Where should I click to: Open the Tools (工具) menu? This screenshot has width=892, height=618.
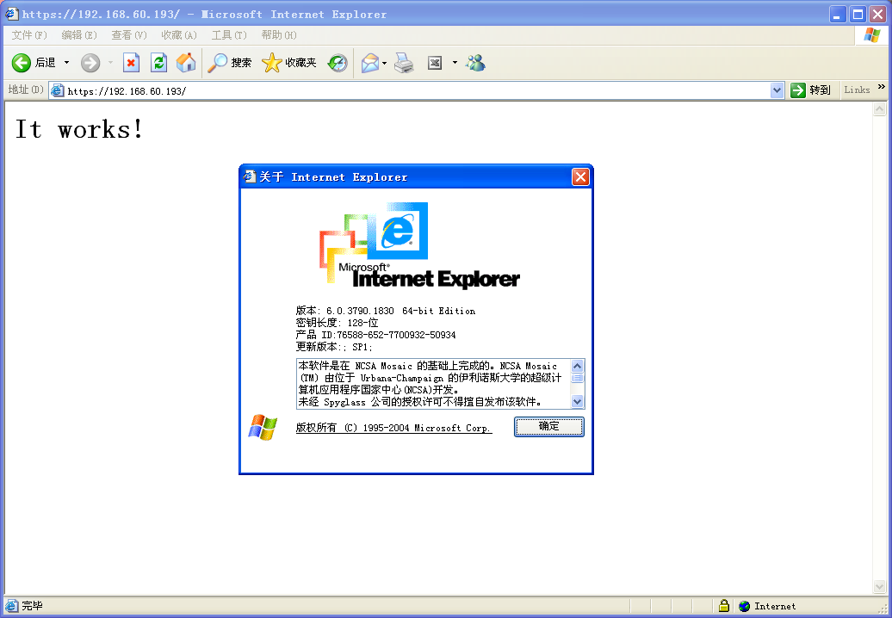click(x=229, y=35)
